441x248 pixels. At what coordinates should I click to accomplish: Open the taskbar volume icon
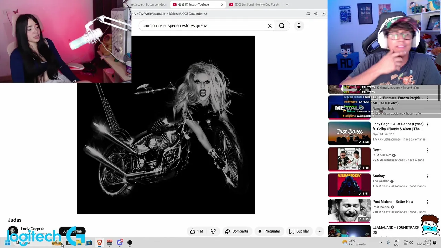coord(411,242)
